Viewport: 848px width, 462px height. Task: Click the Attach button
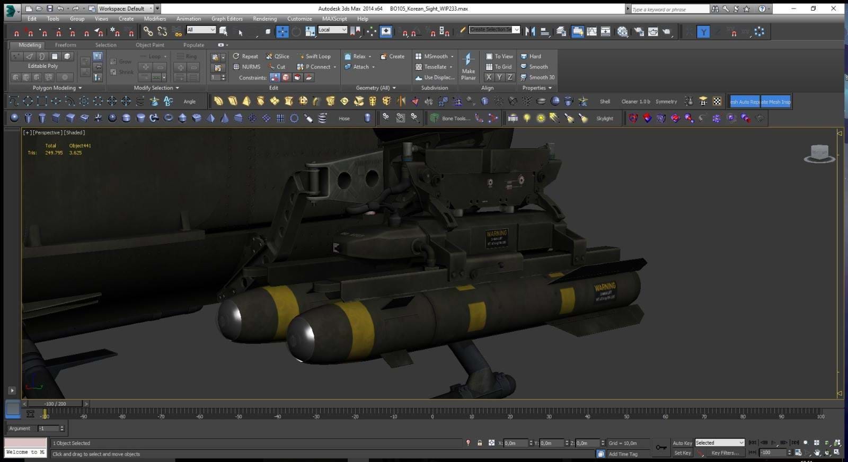pos(359,67)
